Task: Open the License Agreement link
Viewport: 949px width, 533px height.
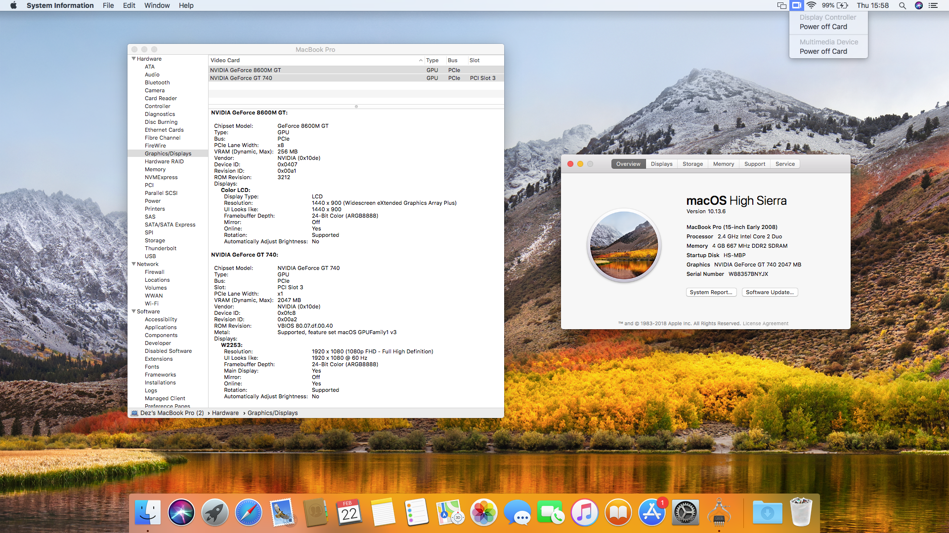Action: coord(765,324)
